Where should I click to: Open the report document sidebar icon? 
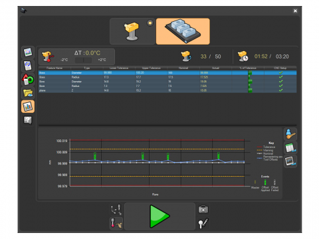click(x=28, y=66)
